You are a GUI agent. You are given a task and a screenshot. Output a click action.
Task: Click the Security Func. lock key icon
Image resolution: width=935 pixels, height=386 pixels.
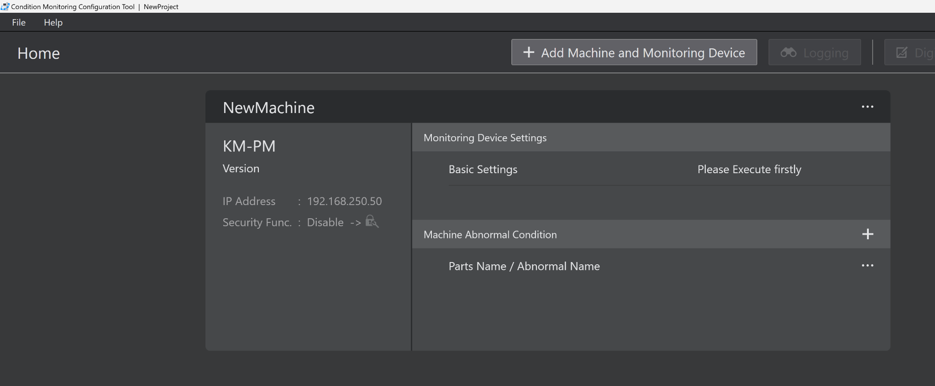pos(372,222)
